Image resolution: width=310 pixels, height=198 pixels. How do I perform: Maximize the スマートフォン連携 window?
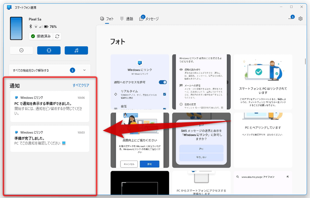(291, 7)
